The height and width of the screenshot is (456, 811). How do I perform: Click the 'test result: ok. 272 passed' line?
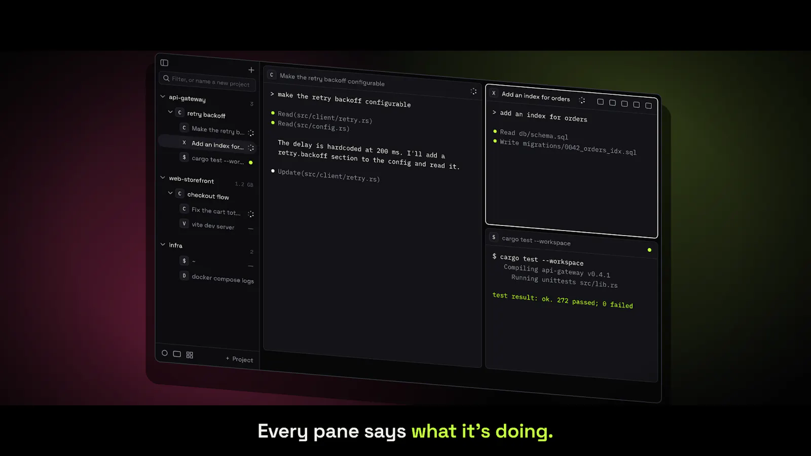563,300
